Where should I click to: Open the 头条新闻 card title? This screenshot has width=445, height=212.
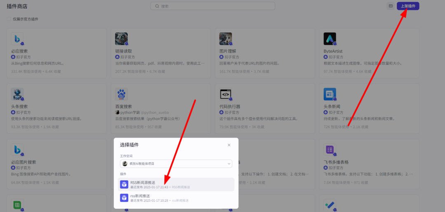point(332,107)
